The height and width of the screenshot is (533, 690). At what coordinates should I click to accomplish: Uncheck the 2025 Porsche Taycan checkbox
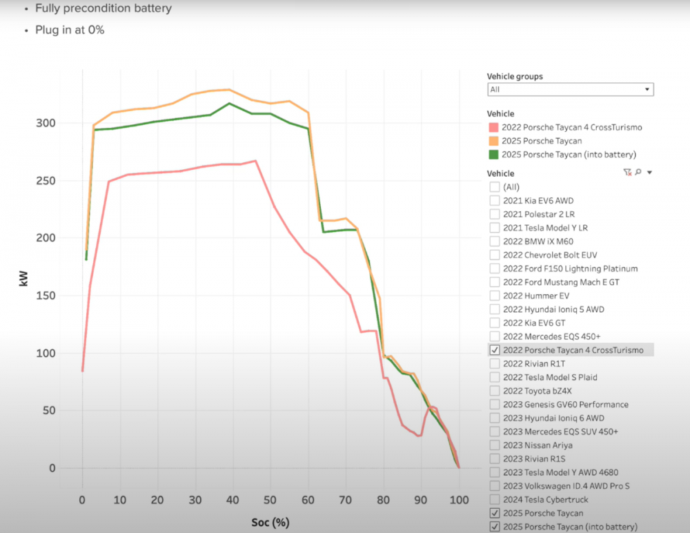(495, 513)
